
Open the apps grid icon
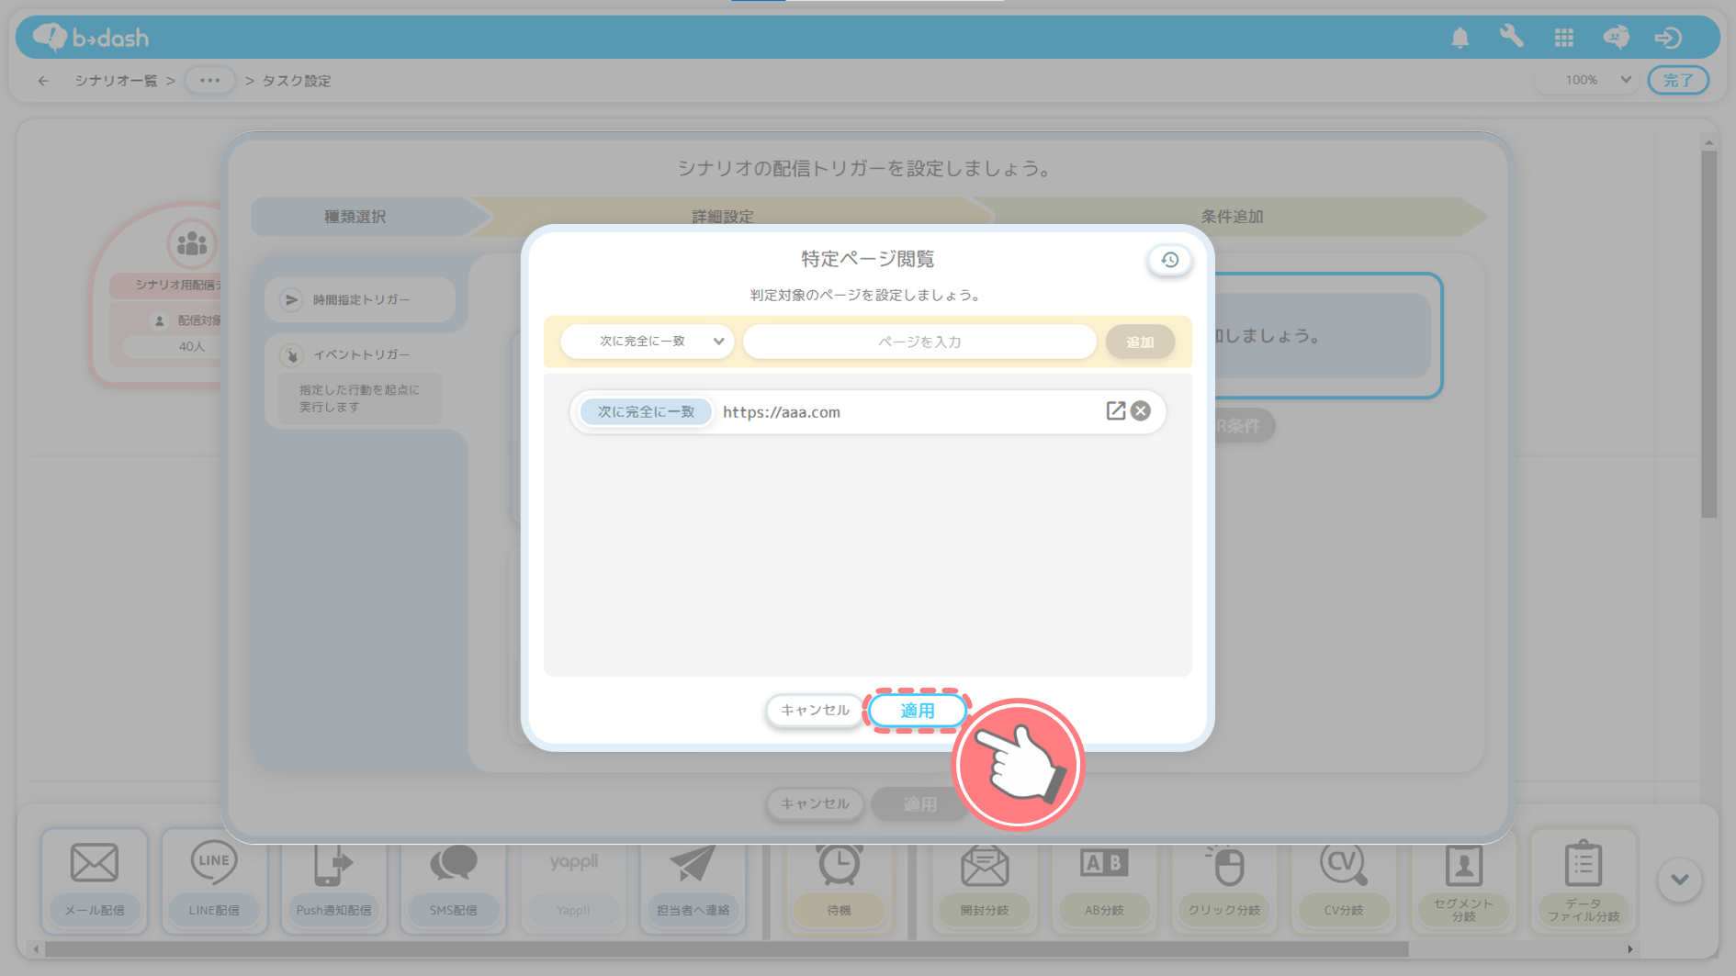[1563, 38]
